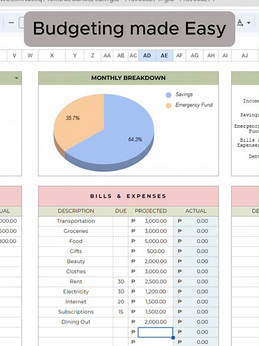259x346 pixels.
Task: Select column header AB
Action: tap(121, 55)
